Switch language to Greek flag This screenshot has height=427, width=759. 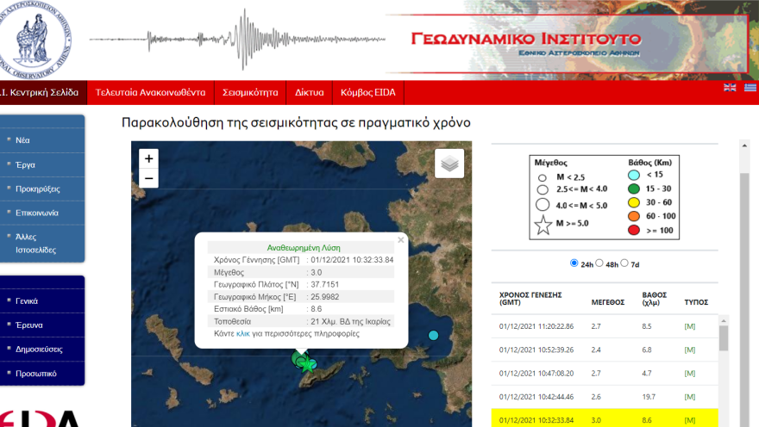click(x=750, y=88)
